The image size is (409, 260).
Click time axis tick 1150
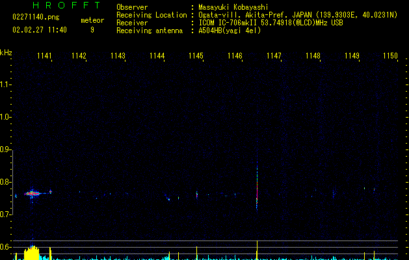(390, 56)
